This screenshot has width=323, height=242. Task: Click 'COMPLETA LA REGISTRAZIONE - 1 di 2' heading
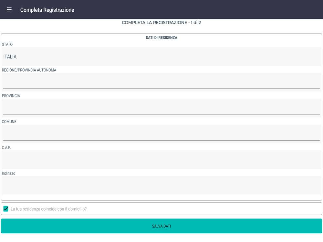coord(161,23)
